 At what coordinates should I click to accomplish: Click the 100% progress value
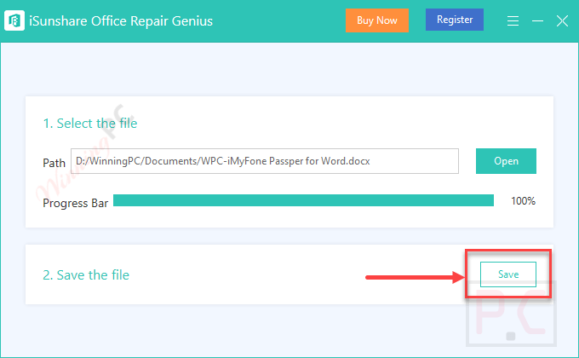click(523, 201)
